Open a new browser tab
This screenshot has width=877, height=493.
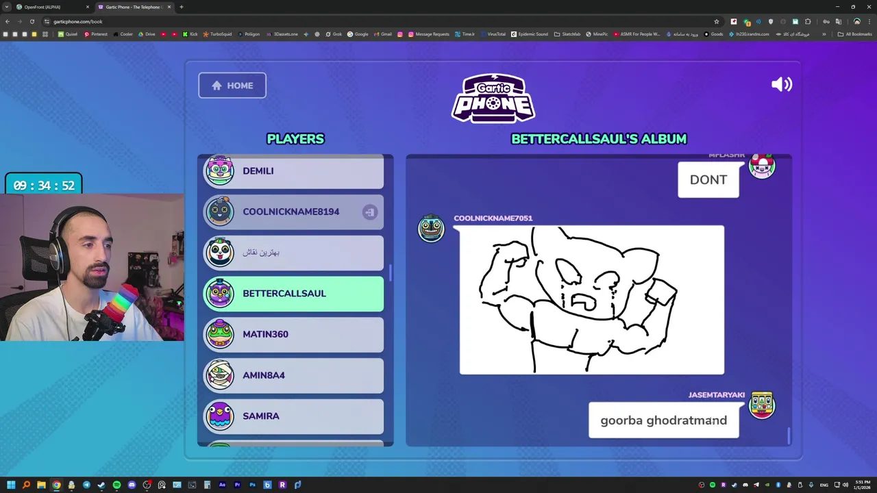pos(182,7)
